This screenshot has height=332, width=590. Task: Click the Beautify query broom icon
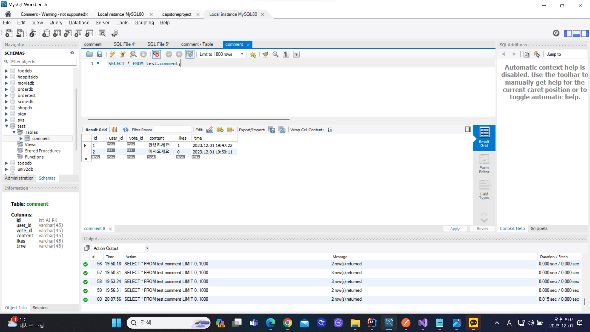[265, 54]
